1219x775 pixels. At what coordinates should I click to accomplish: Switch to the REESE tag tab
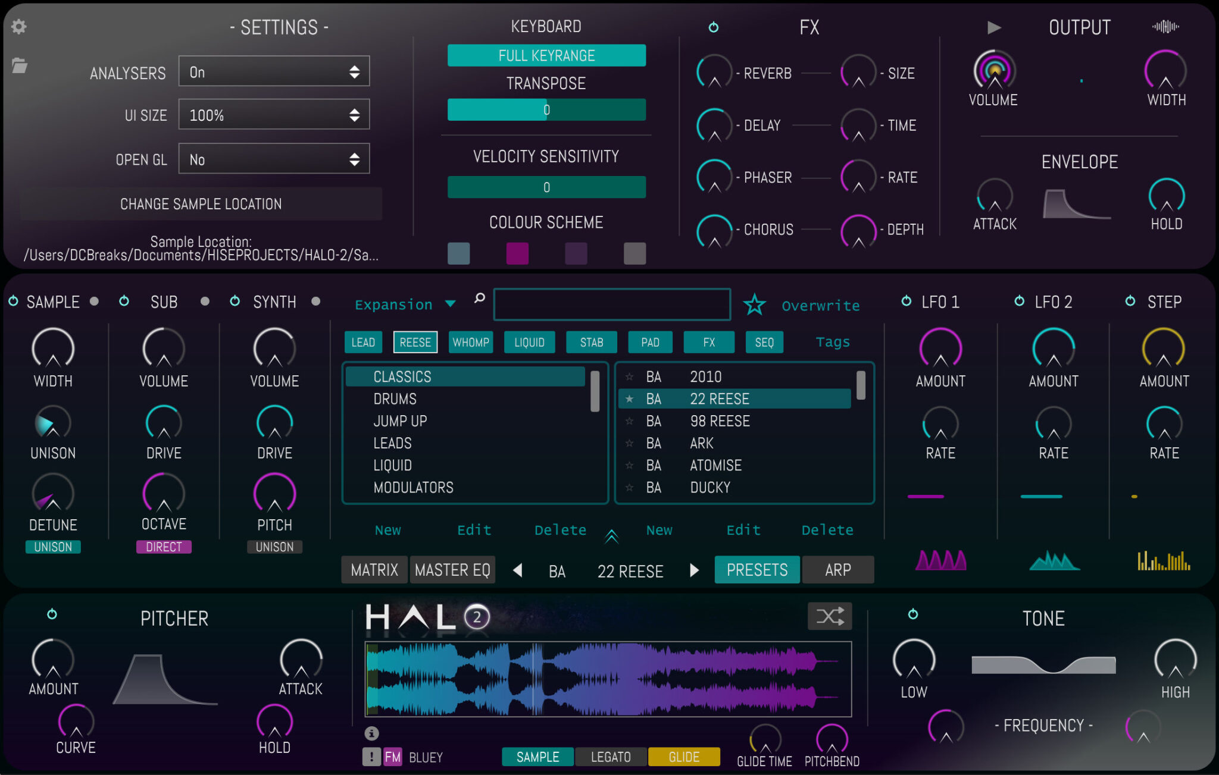point(415,342)
